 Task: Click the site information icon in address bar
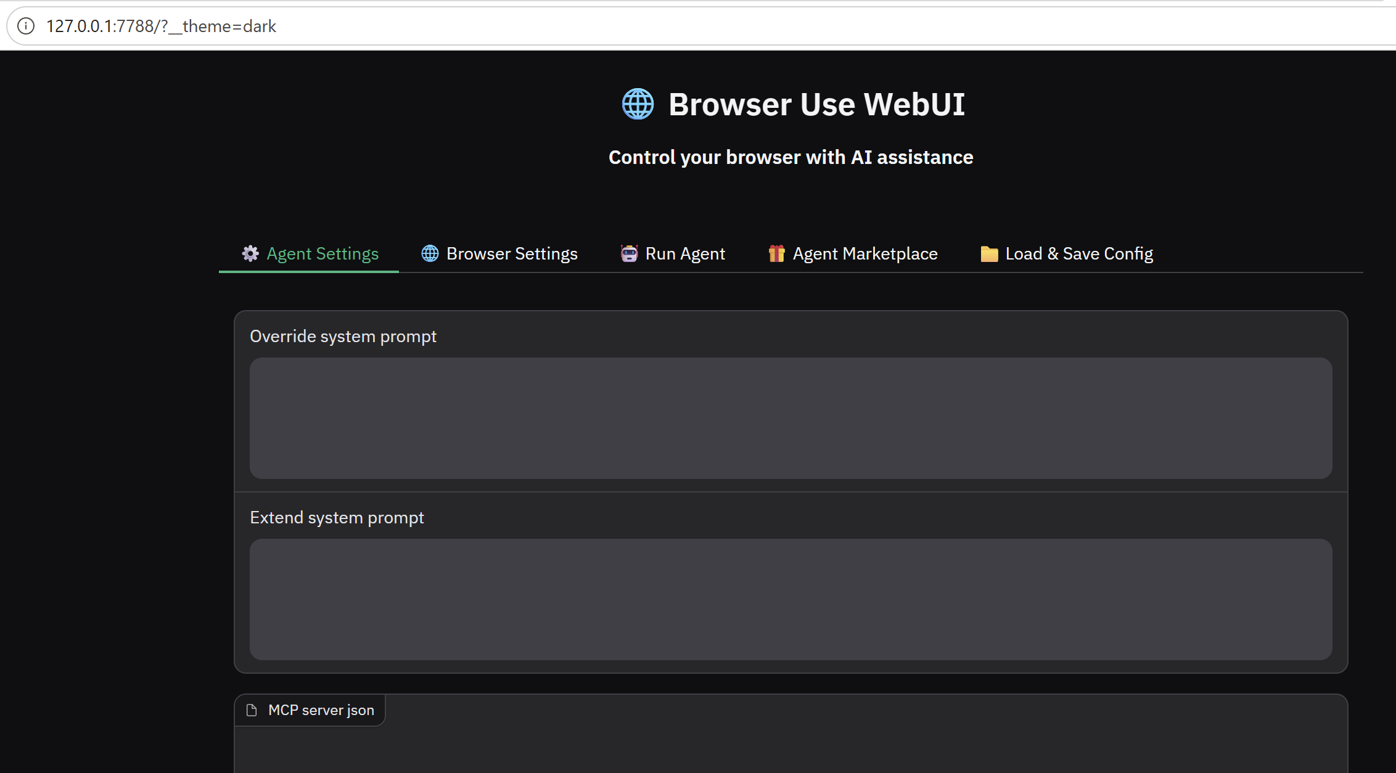click(x=26, y=26)
